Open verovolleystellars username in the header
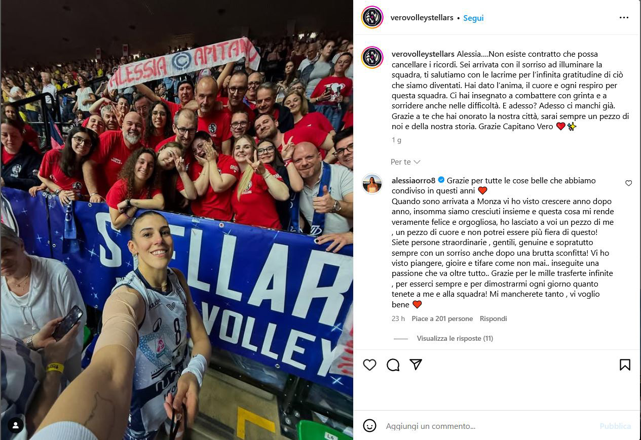This screenshot has height=440, width=641. pos(422,18)
